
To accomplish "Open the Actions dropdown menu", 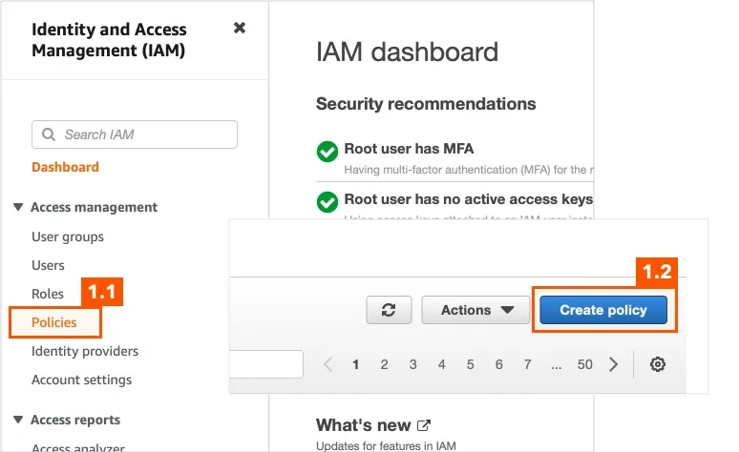I will coord(475,310).
